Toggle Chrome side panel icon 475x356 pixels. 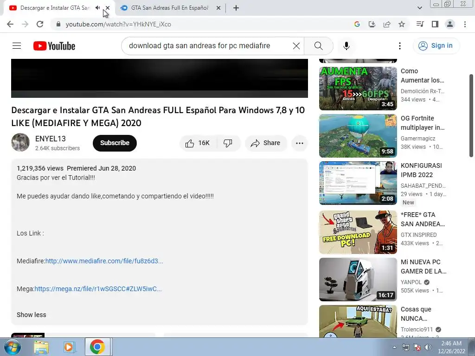[435, 24]
